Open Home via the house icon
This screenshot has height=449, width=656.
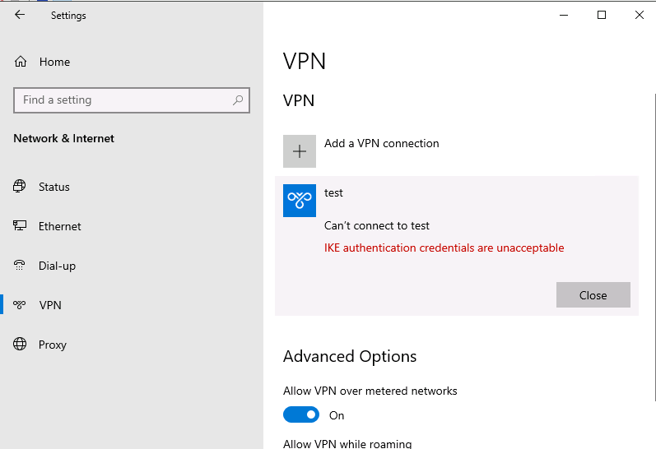pyautogui.click(x=21, y=62)
